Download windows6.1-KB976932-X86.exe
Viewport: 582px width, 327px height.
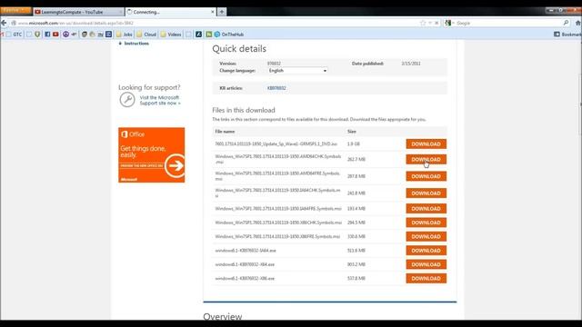426,279
